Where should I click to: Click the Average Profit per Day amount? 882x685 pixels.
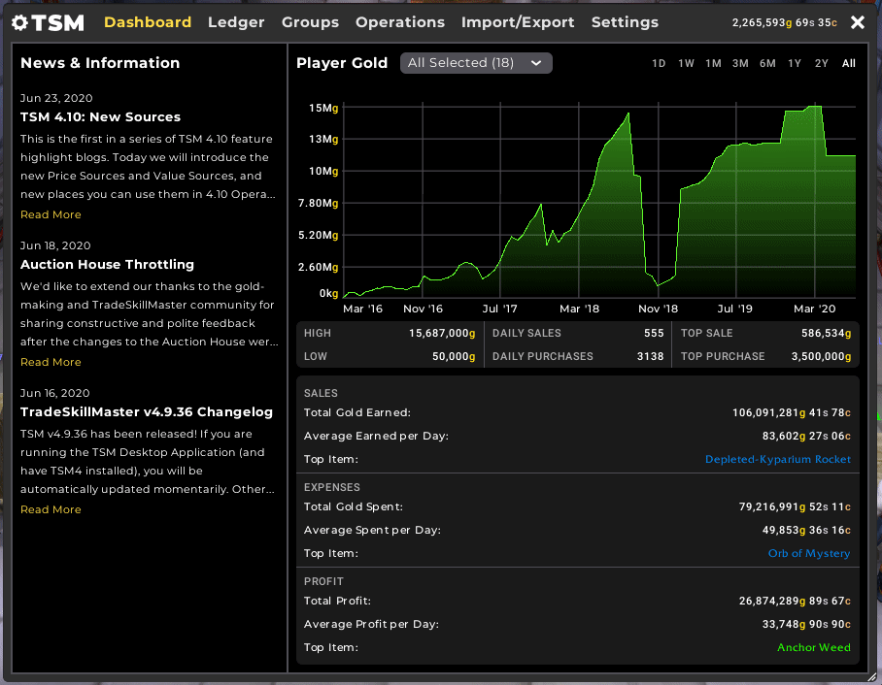[x=806, y=624]
